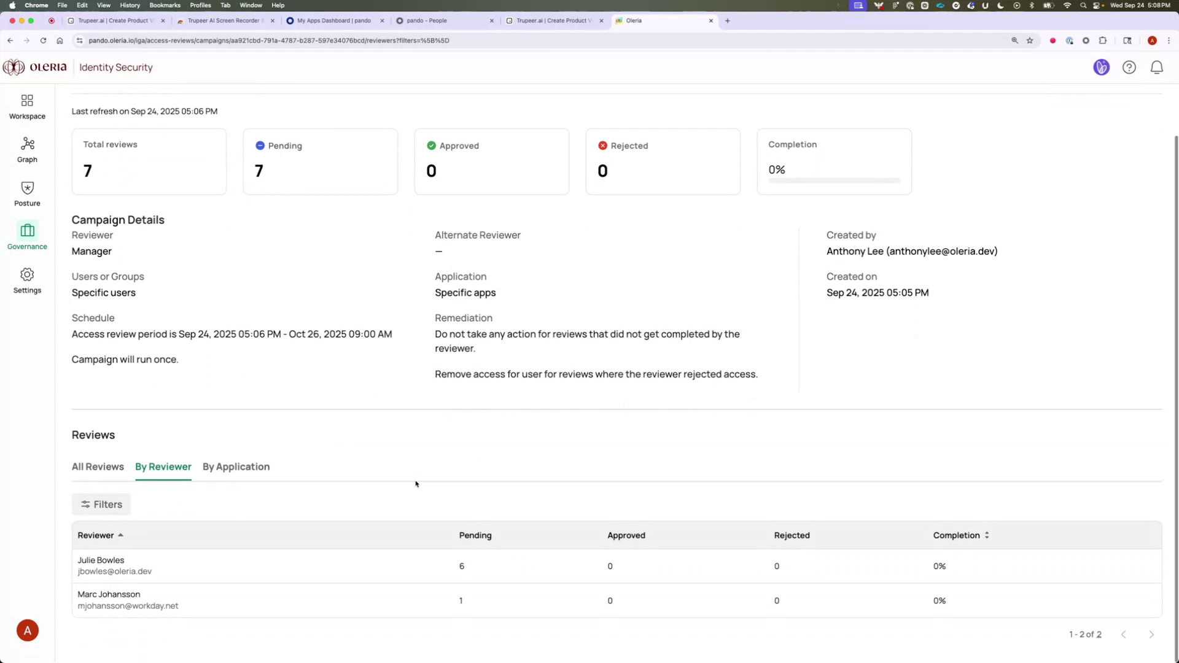Open the notifications bell
1179x663 pixels.
[x=1156, y=68]
